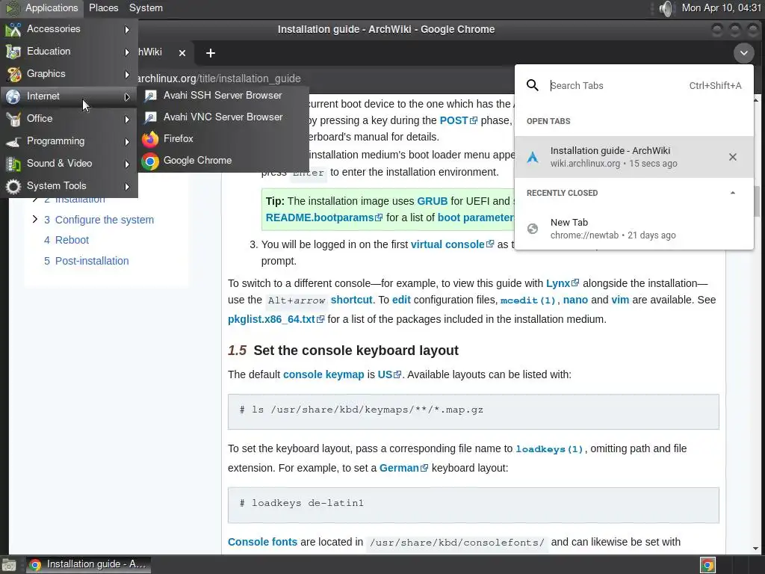Expand System Tools submenu arrow
The image size is (765, 574).
pos(127,187)
